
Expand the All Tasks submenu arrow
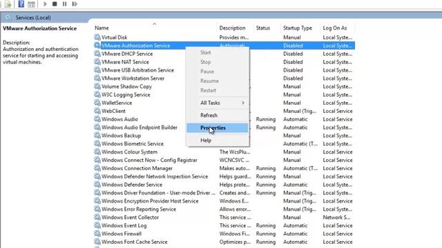point(242,103)
